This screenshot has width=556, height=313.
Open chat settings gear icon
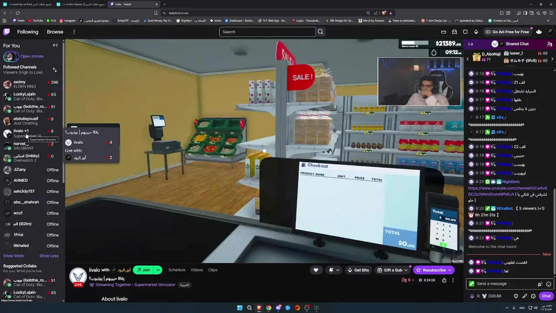pyautogui.click(x=533, y=296)
